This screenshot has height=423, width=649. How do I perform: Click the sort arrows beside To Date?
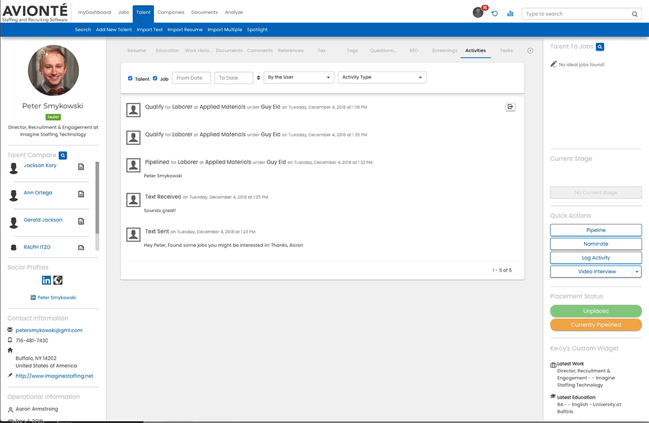tap(258, 78)
